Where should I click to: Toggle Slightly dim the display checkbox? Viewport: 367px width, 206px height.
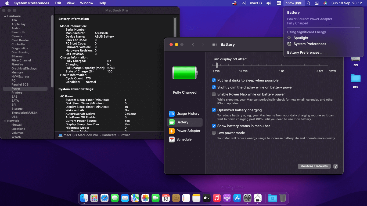[214, 87]
